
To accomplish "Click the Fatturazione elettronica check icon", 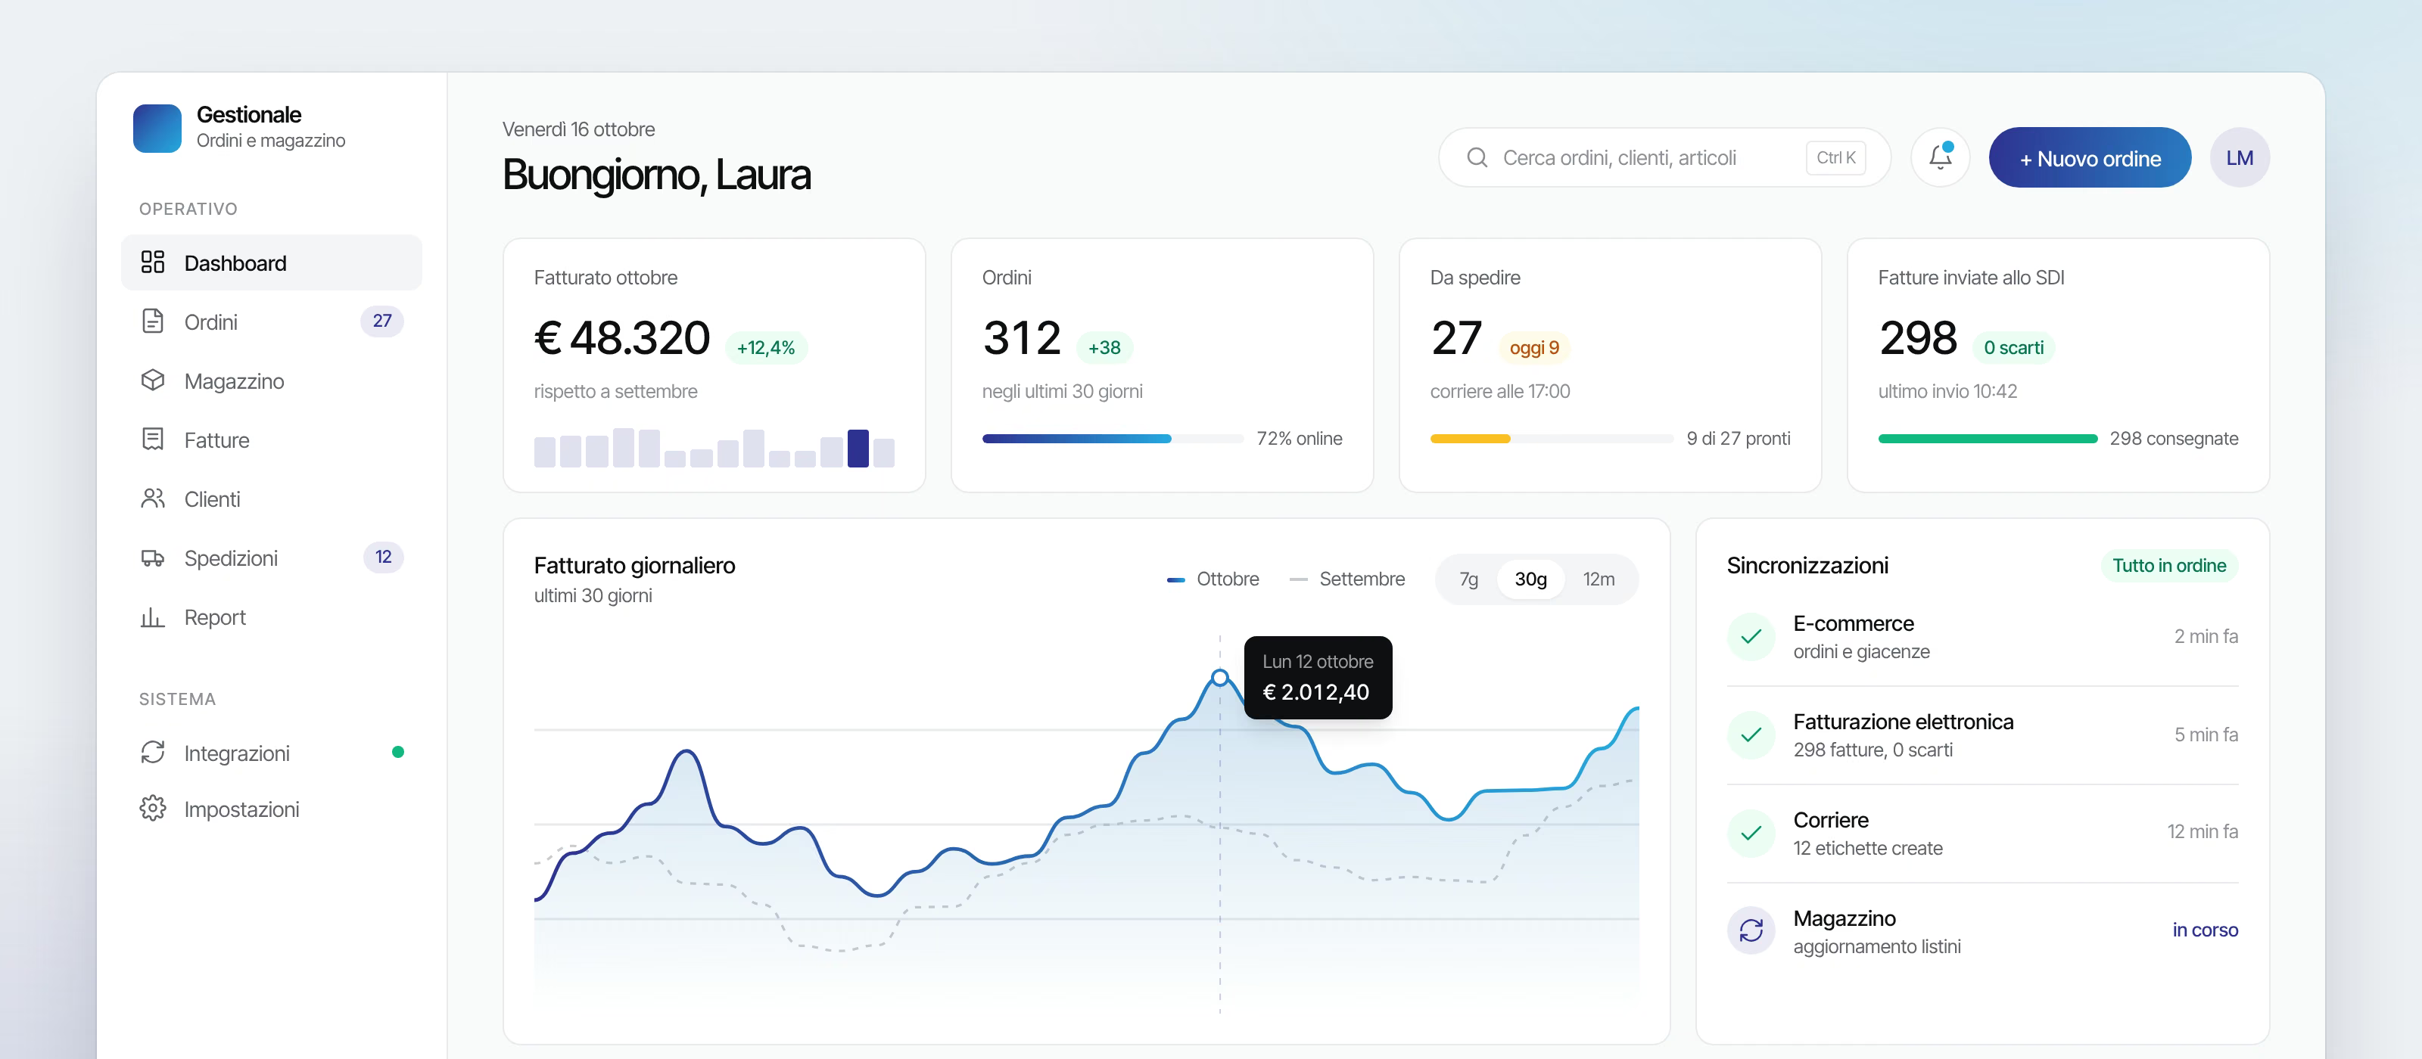I will (x=1751, y=734).
